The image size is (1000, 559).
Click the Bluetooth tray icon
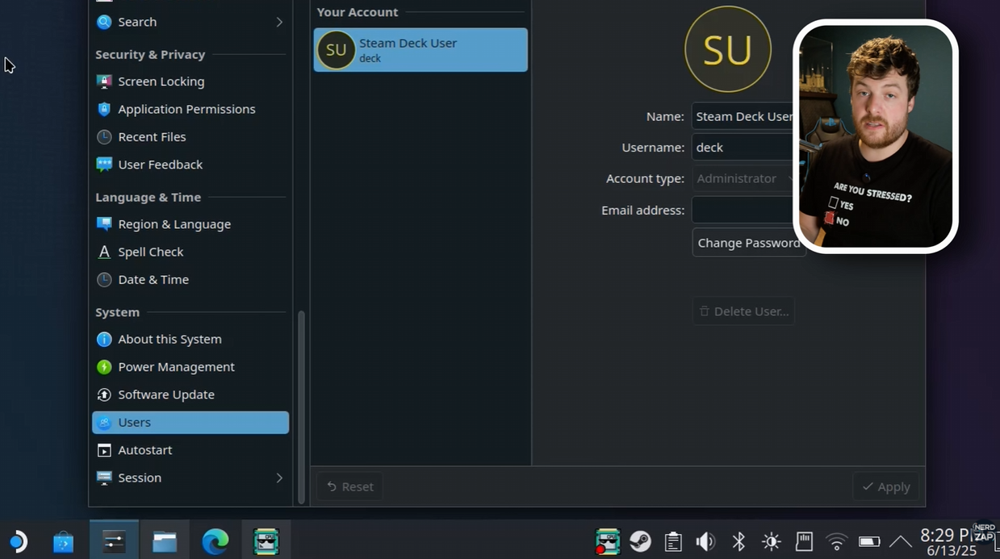point(738,540)
